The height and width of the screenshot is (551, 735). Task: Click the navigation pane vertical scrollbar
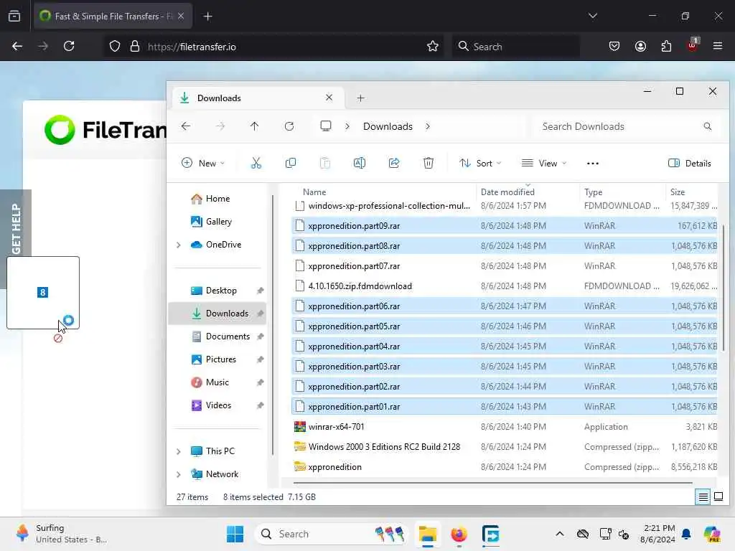[272, 325]
